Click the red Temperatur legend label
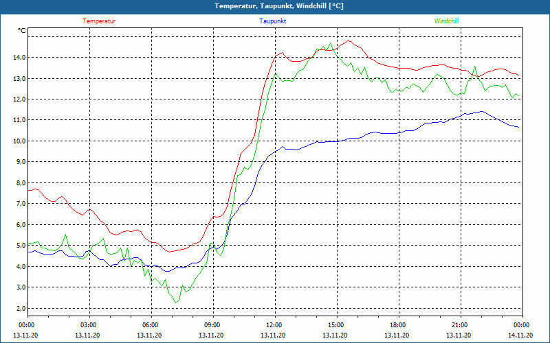The image size is (550, 343). 99,21
